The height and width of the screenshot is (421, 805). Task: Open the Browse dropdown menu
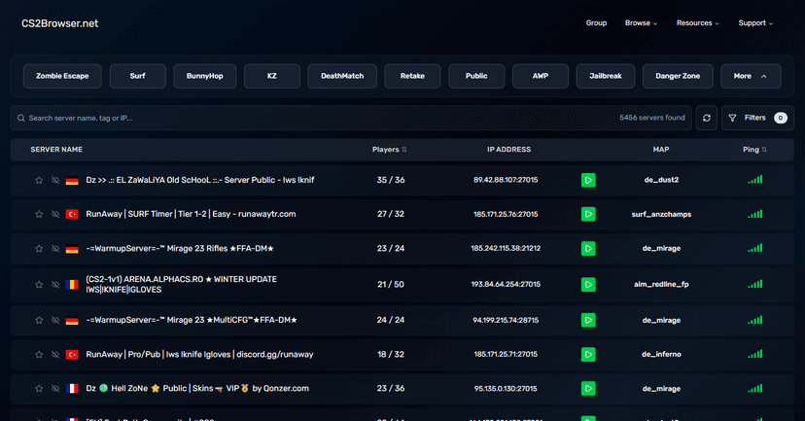[641, 23]
